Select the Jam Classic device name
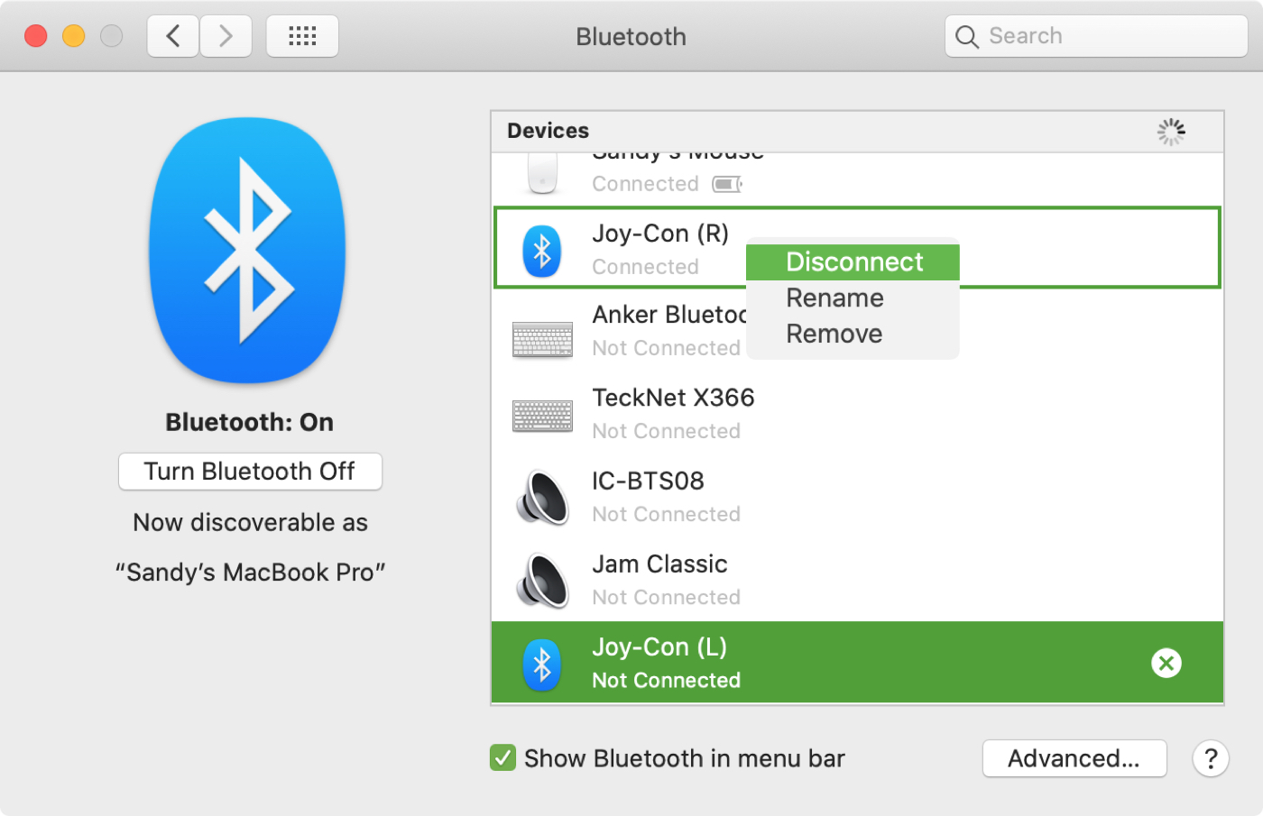 659,564
